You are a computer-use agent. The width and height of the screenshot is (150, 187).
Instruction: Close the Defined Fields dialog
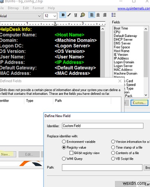tap(120, 81)
